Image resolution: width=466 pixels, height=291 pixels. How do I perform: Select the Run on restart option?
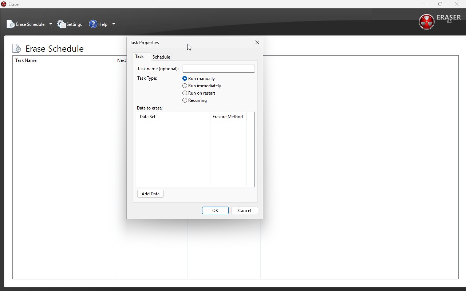(185, 93)
